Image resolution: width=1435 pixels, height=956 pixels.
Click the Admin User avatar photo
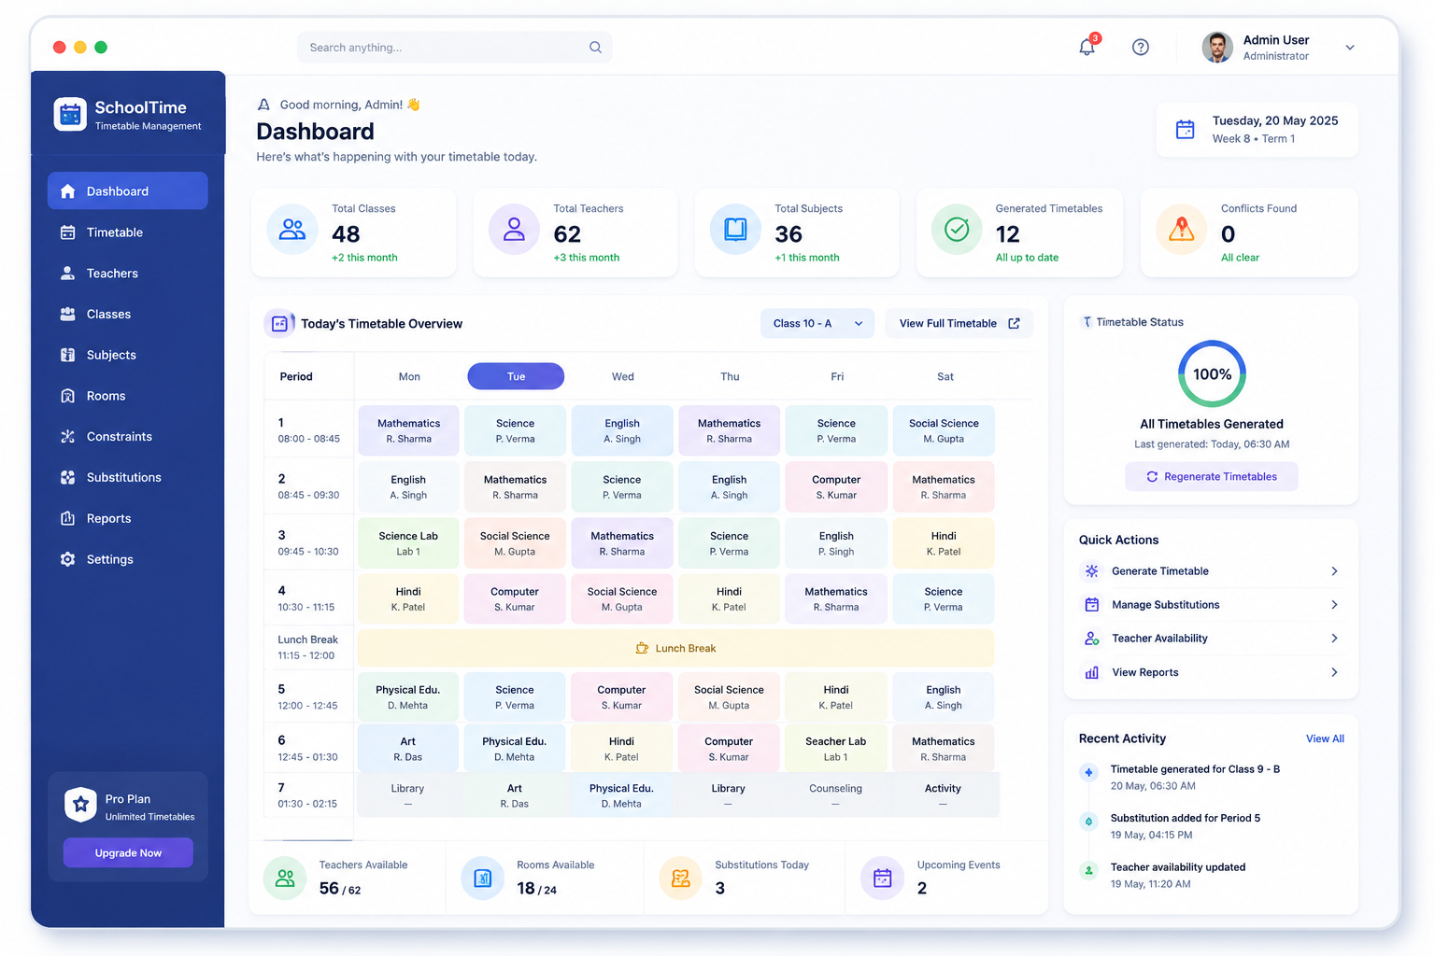point(1217,48)
